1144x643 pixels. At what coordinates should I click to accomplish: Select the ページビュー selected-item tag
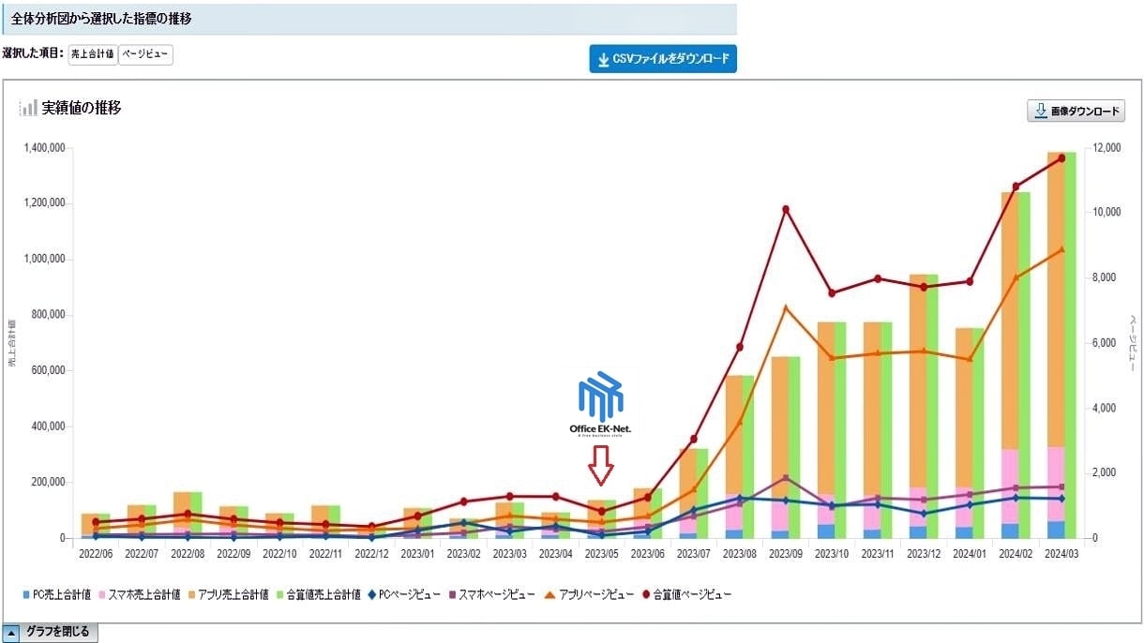click(145, 54)
